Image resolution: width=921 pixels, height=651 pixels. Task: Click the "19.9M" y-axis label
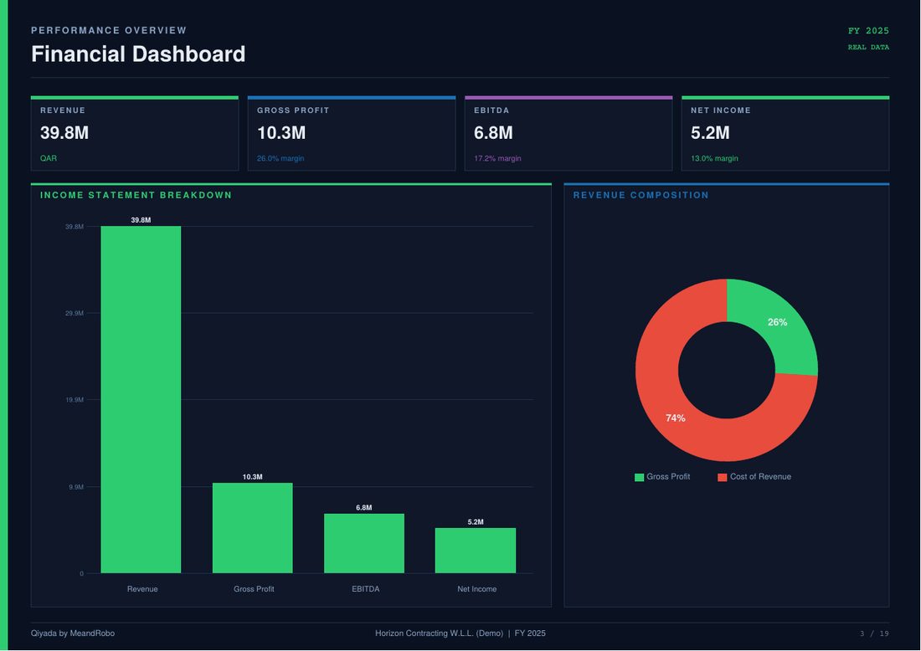[x=75, y=400]
